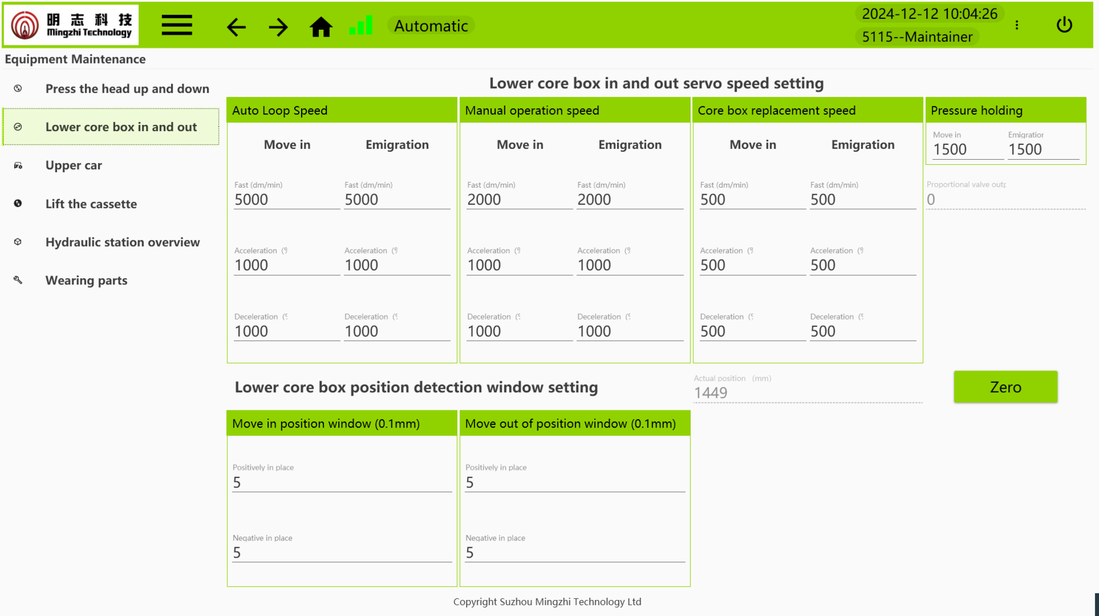Edit Pressure holding Move in value
This screenshot has height=616, width=1099.
(x=966, y=149)
